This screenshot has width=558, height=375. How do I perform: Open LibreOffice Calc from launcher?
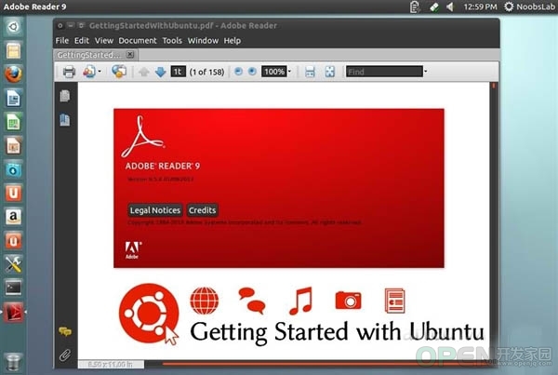[x=13, y=122]
